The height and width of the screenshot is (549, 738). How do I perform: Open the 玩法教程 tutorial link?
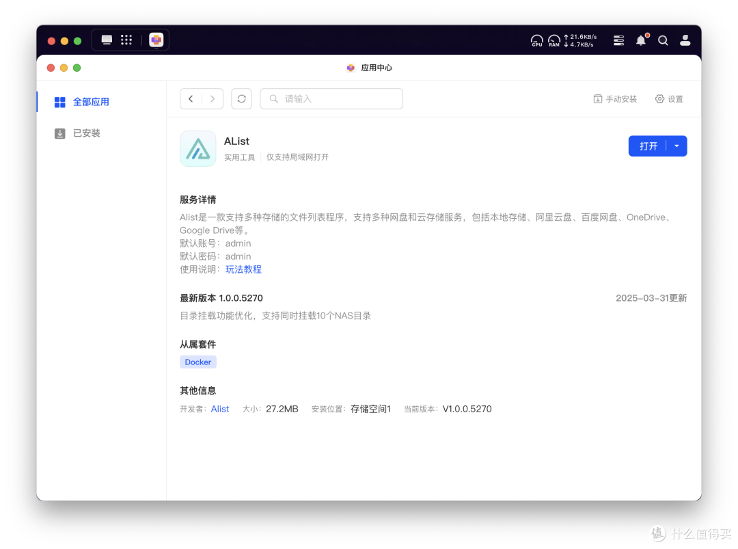pyautogui.click(x=243, y=269)
